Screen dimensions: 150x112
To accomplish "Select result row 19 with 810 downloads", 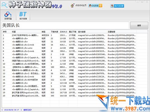I will click(75, 93).
